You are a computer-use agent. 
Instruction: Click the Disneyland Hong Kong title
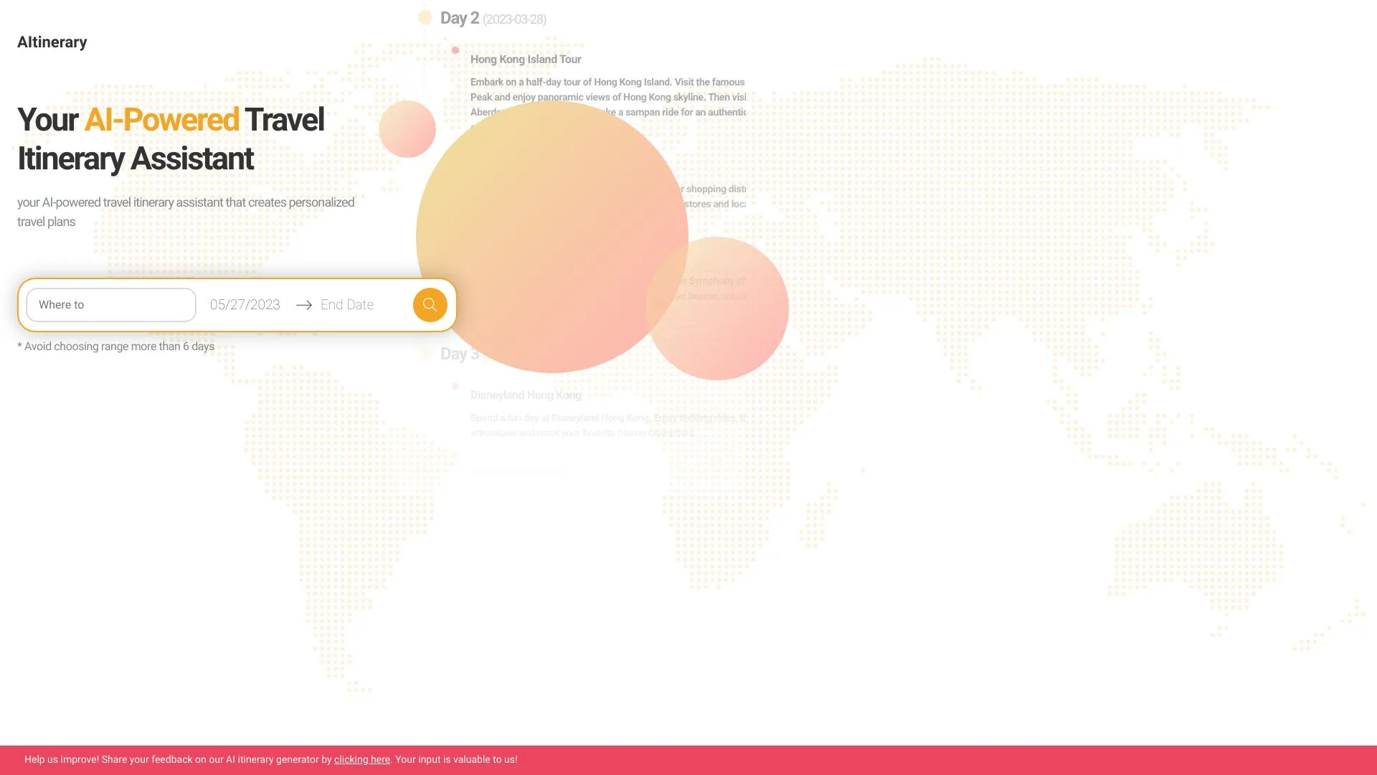[x=526, y=395]
